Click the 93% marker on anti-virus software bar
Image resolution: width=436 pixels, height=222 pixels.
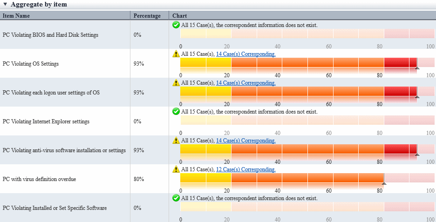tap(417, 154)
